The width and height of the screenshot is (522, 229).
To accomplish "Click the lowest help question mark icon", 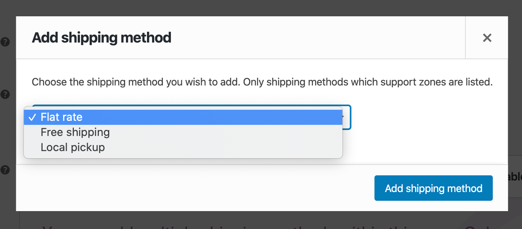I will tap(5, 170).
